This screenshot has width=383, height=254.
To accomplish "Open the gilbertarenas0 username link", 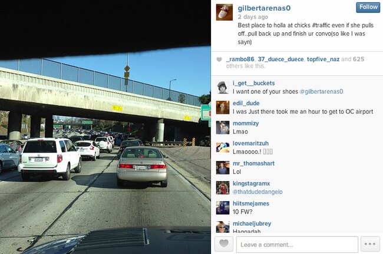I will pyautogui.click(x=264, y=8).
